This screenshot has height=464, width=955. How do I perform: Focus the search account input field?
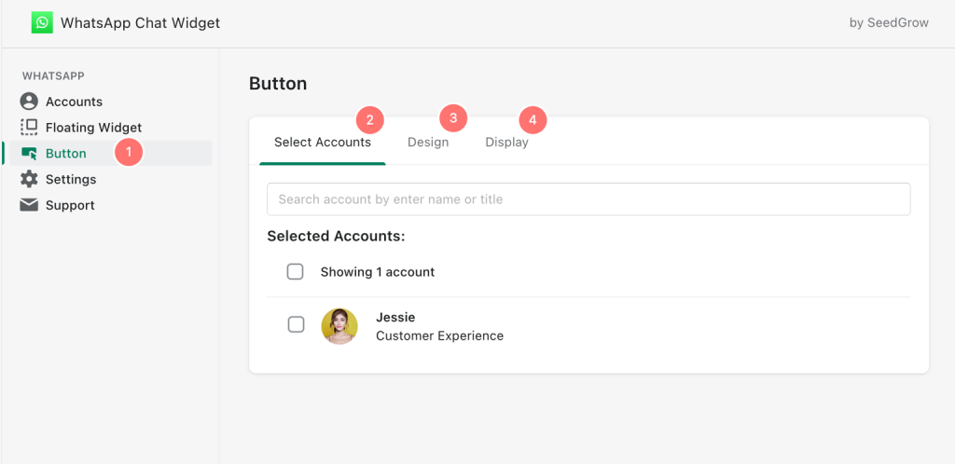pos(588,198)
